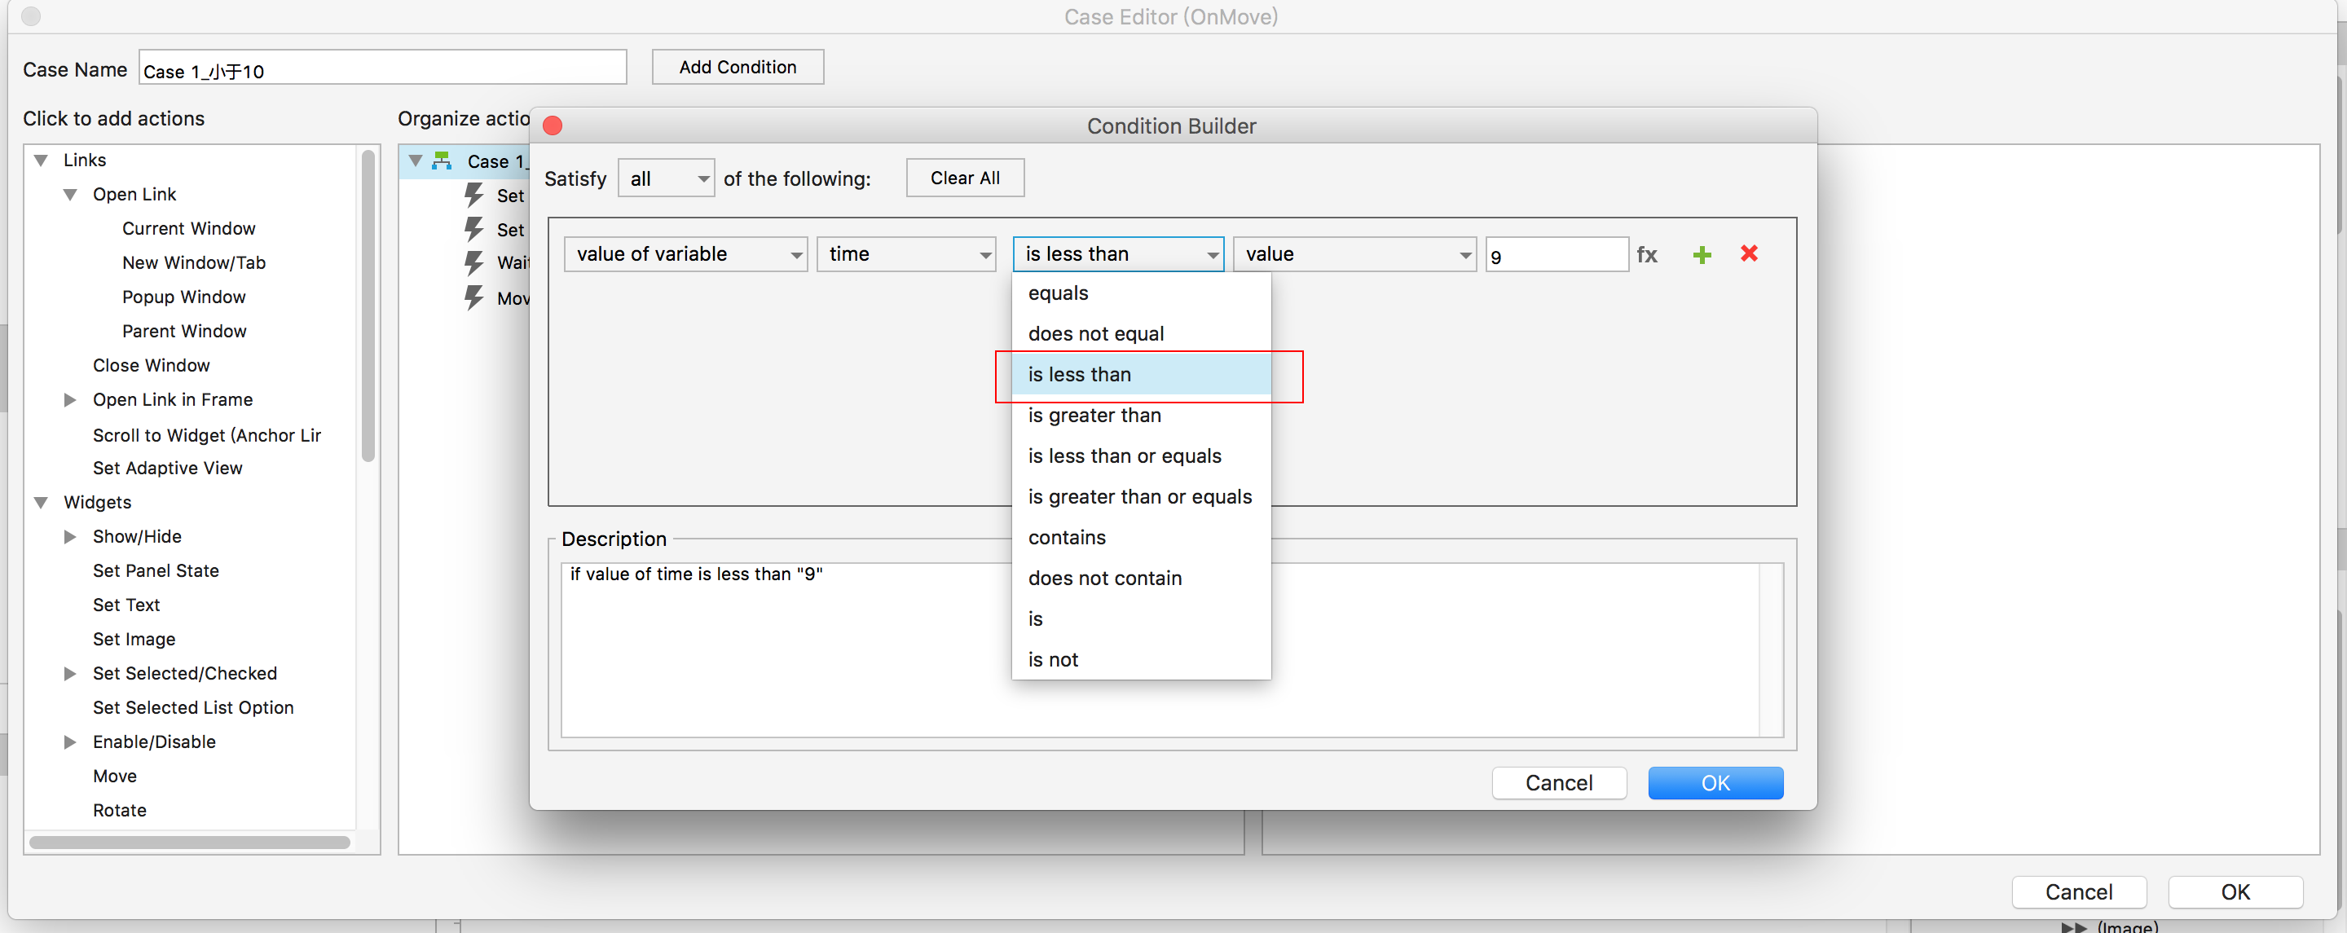The image size is (2347, 933).
Task: Click the Case 1 tree node icon
Action: [x=443, y=161]
